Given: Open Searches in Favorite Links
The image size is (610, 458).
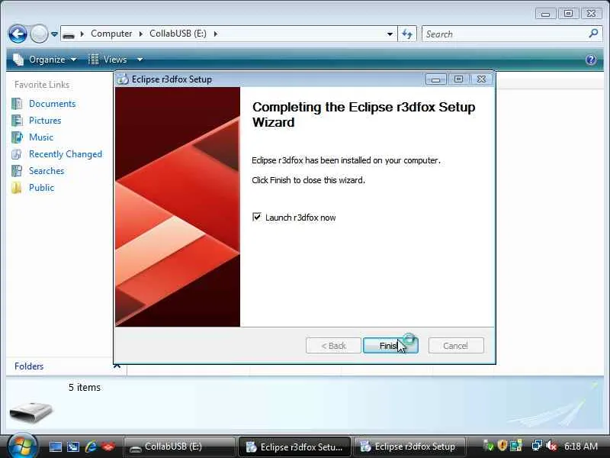Looking at the screenshot, I should click(x=47, y=170).
